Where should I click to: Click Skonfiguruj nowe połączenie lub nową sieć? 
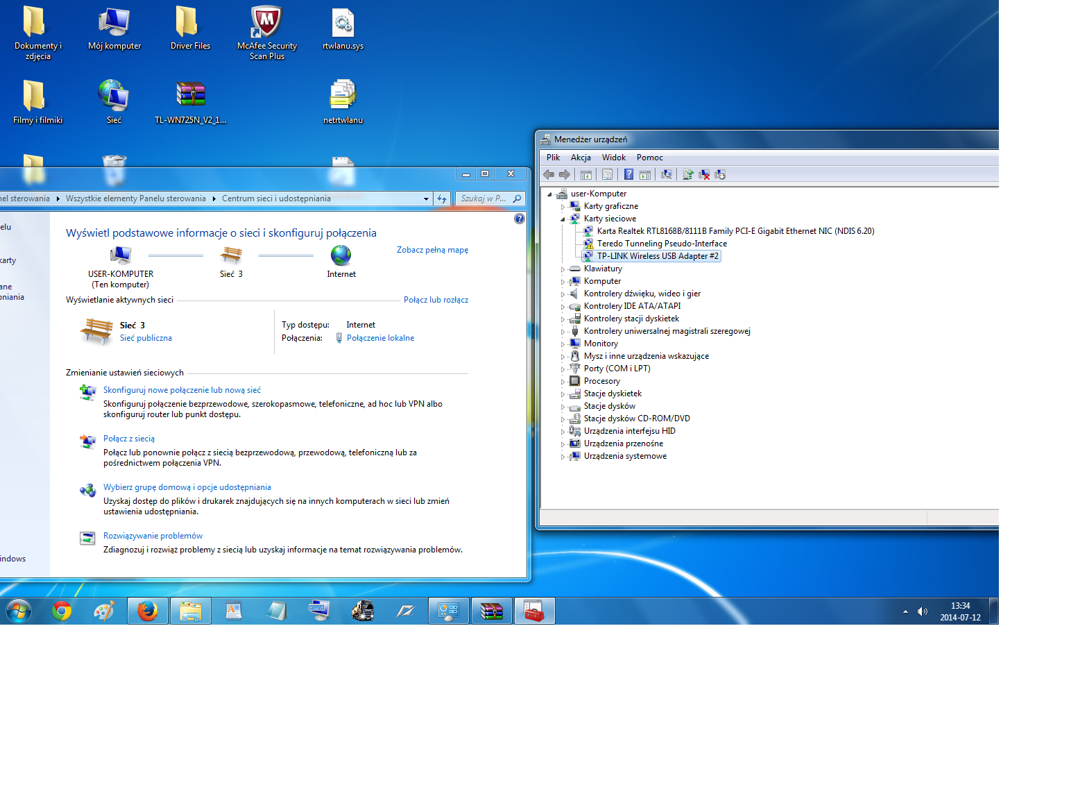[182, 390]
